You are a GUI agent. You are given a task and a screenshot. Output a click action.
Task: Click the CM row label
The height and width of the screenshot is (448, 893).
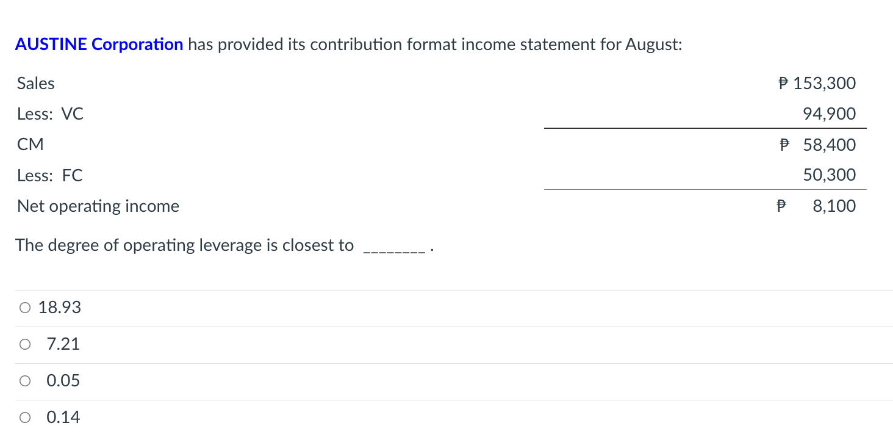coord(30,144)
